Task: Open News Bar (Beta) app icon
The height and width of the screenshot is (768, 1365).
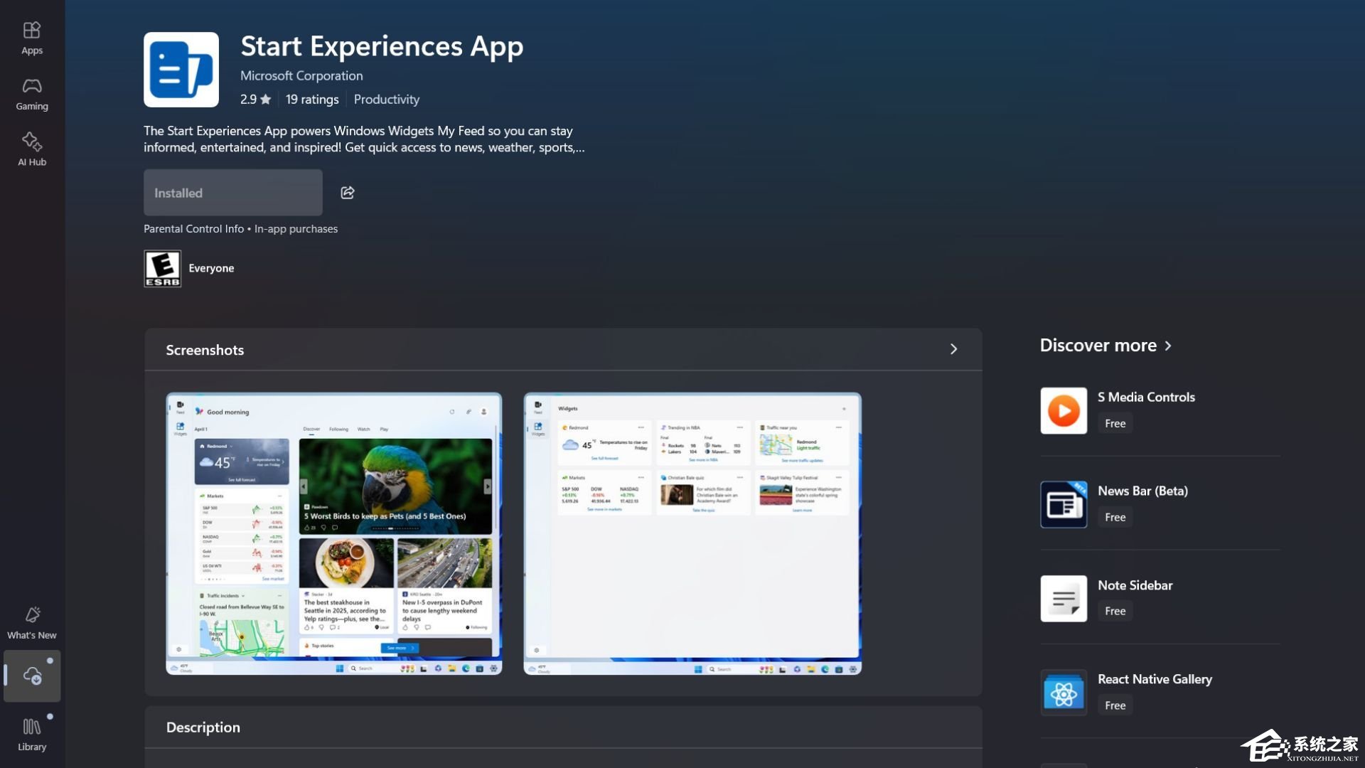Action: click(1063, 504)
